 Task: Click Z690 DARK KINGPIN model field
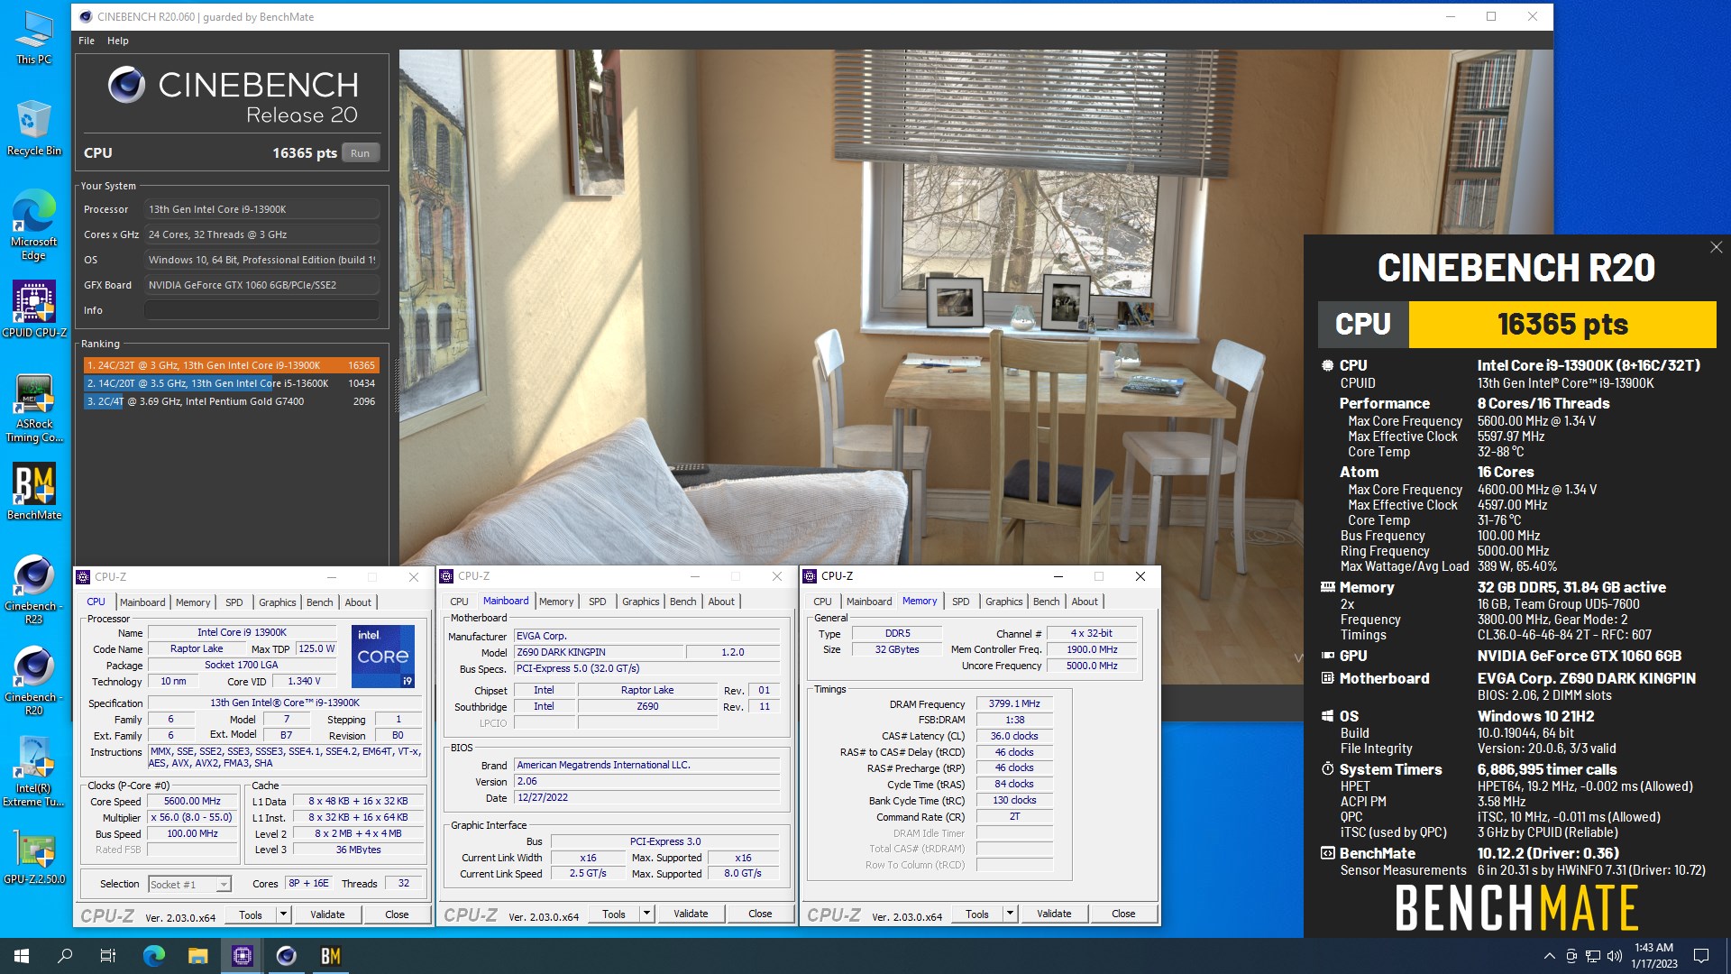[x=598, y=652]
